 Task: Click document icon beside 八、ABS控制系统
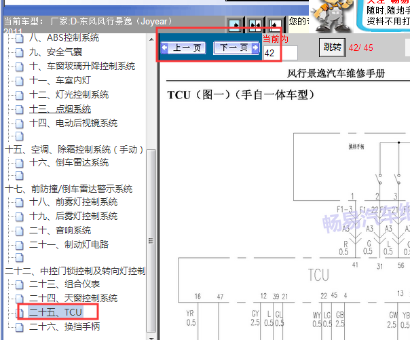[x=19, y=38]
